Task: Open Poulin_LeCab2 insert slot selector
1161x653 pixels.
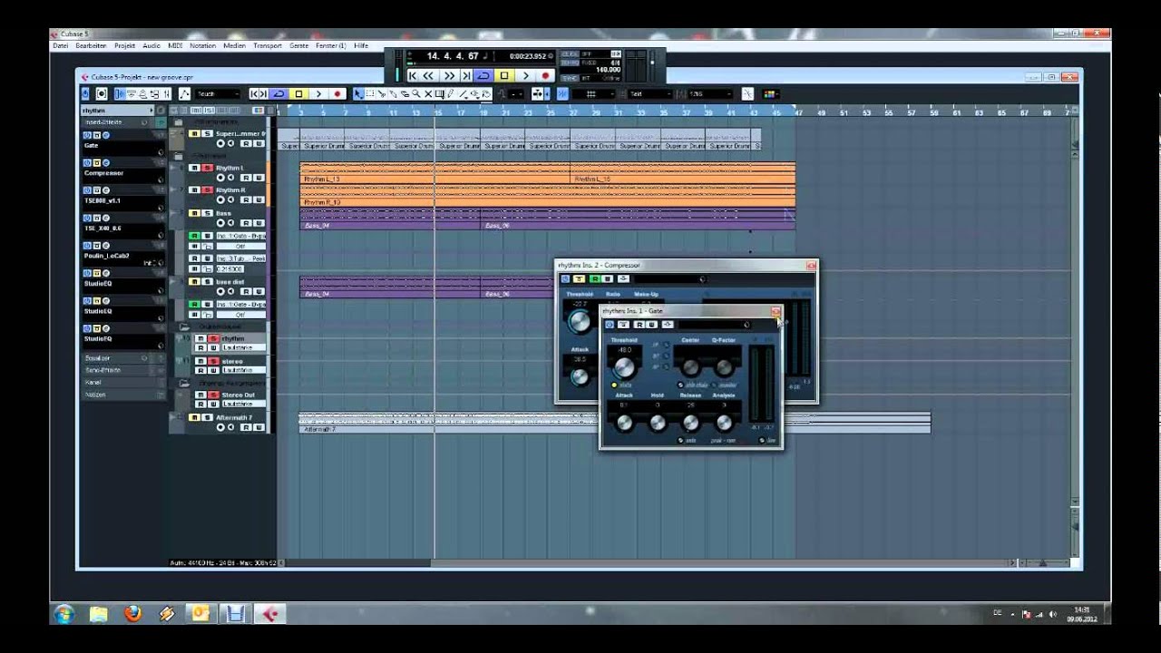Action: pyautogui.click(x=161, y=263)
